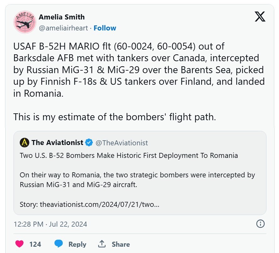Like the tweet with the heart icon
This screenshot has height=253, width=279.
tap(19, 244)
